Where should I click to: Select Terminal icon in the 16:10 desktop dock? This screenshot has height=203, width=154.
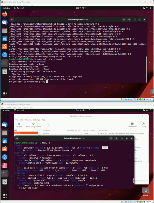tap(5, 63)
